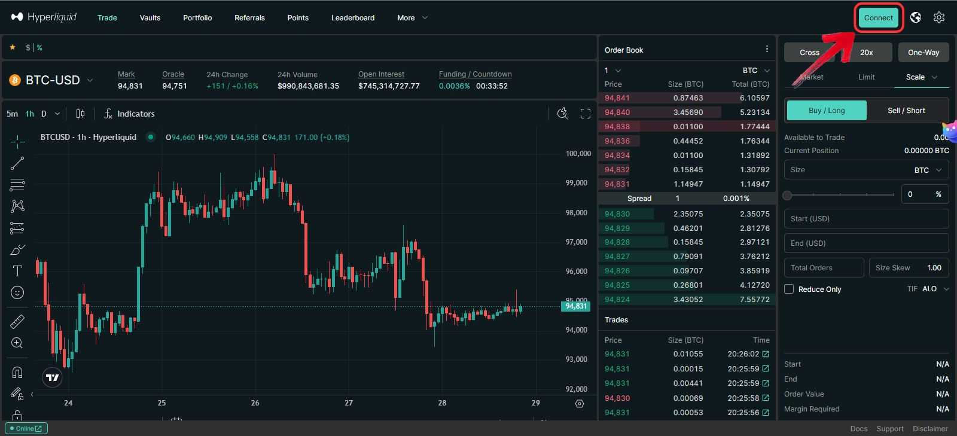Image resolution: width=957 pixels, height=436 pixels.
Task: Select the brush drawing tool
Action: tap(17, 249)
